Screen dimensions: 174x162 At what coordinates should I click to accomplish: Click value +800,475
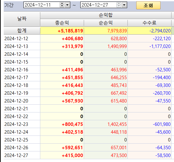(72, 124)
